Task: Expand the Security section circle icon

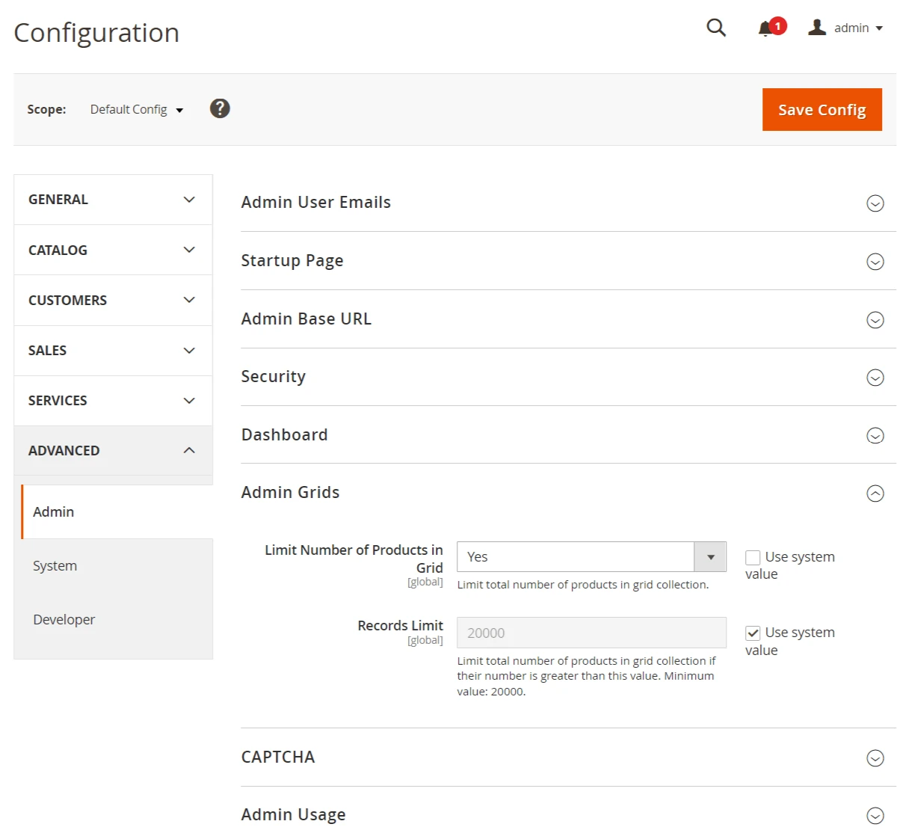Action: [875, 378]
